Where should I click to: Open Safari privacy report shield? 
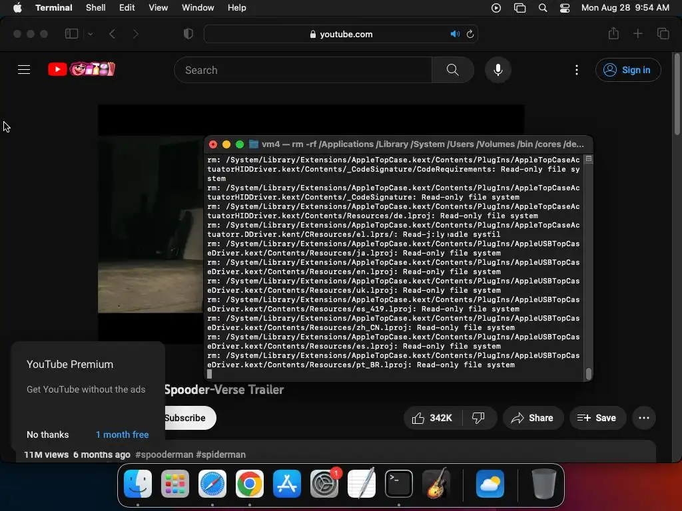point(188,34)
